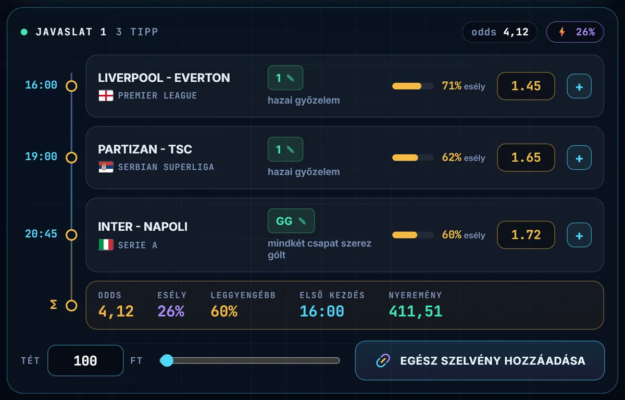Click the stake amount slider handle
625x400 pixels.
tap(167, 360)
